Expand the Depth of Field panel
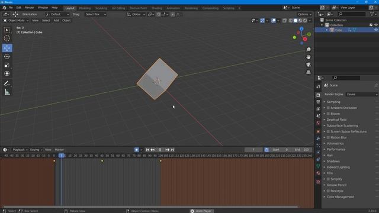 click(x=336, y=120)
